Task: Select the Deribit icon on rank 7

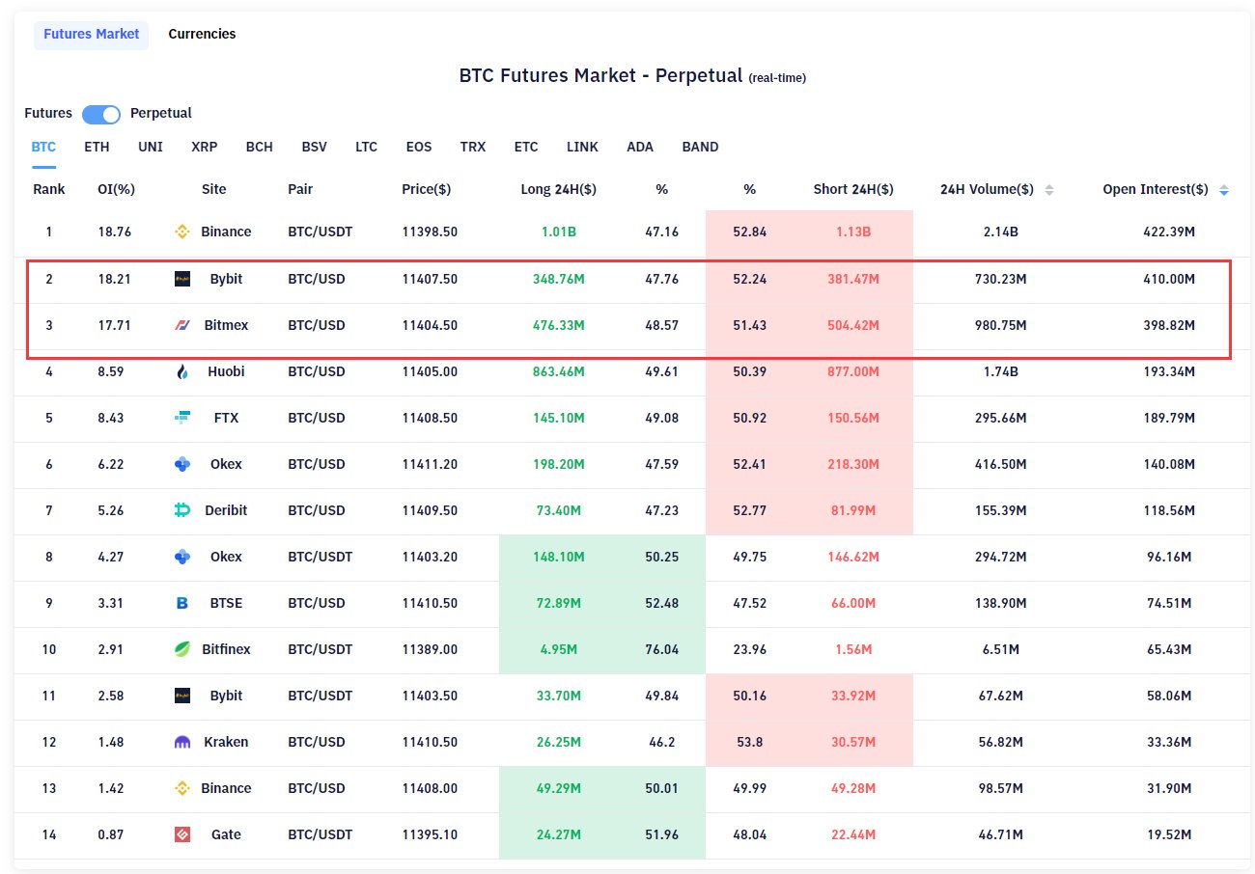Action: (181, 510)
